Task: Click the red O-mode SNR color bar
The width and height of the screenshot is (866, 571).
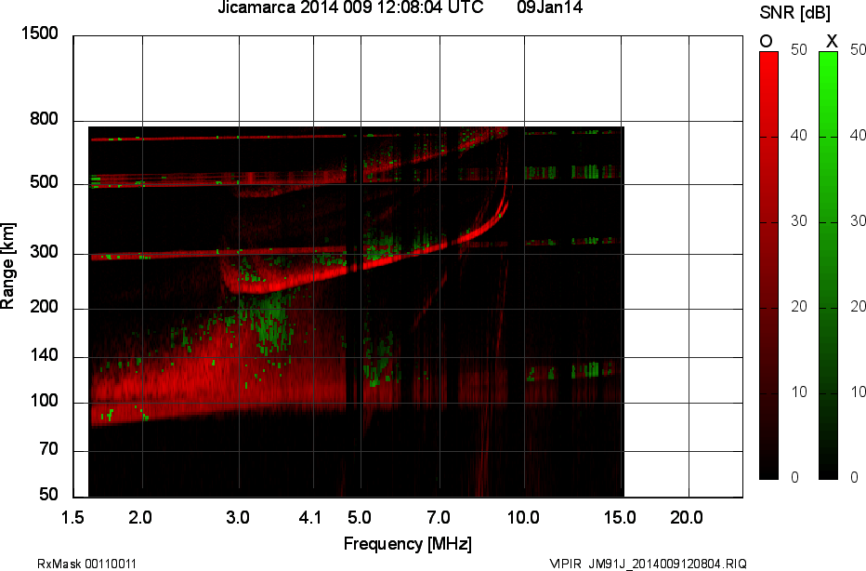Action: pyautogui.click(x=768, y=265)
